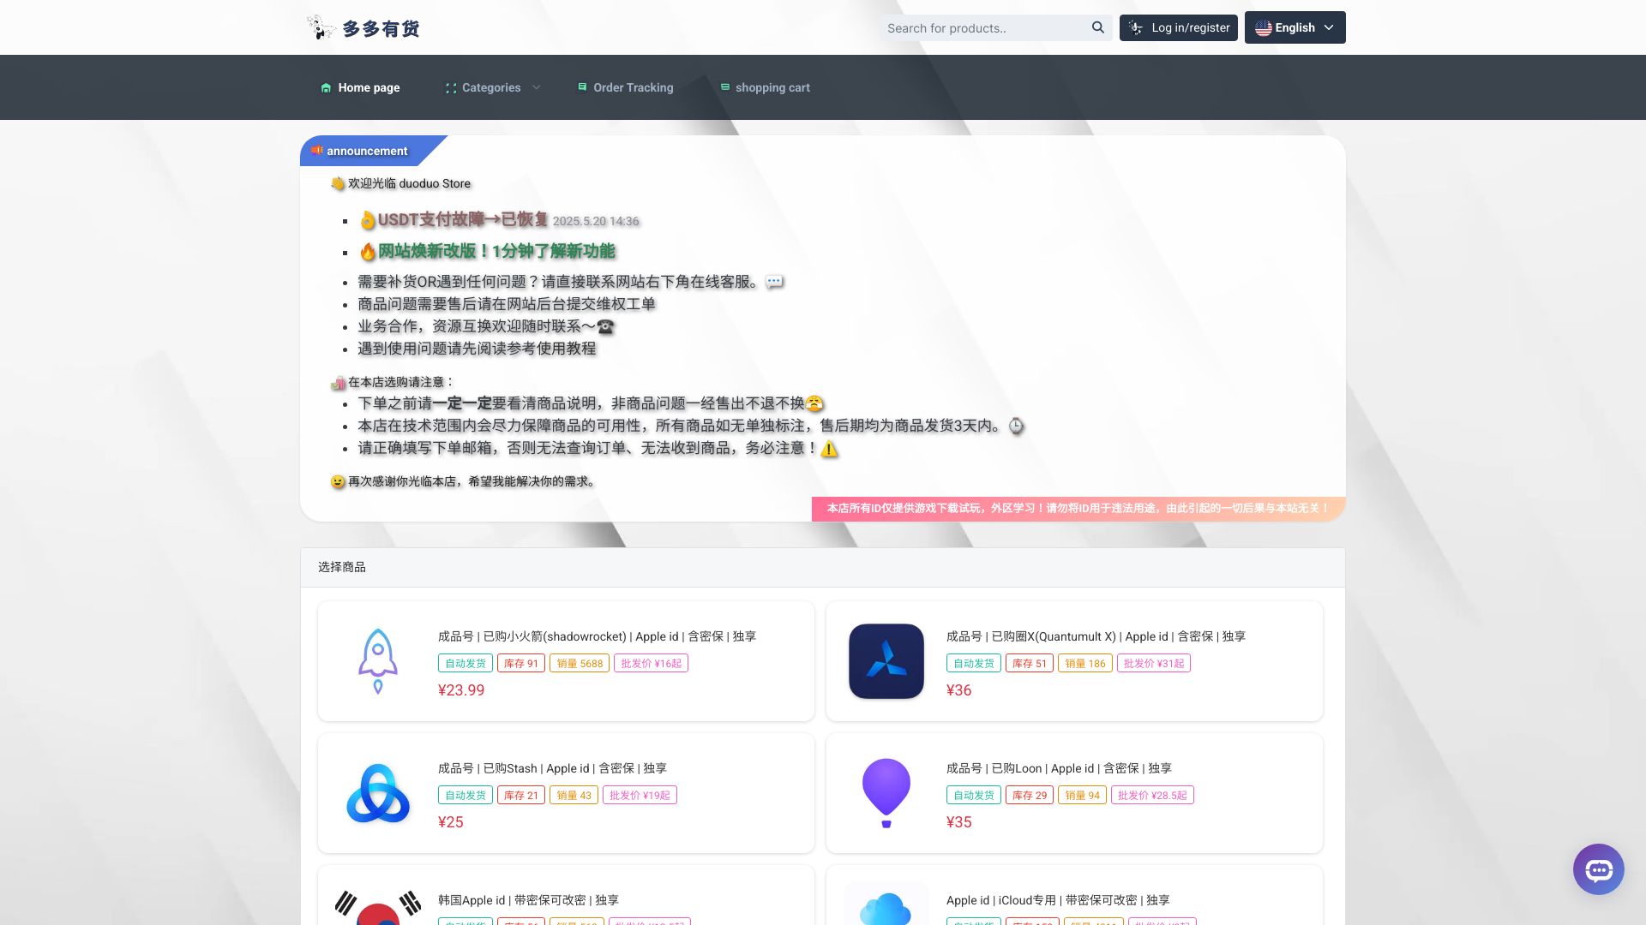Click the 自动发货 tag on Shadowrocket card

(466, 663)
